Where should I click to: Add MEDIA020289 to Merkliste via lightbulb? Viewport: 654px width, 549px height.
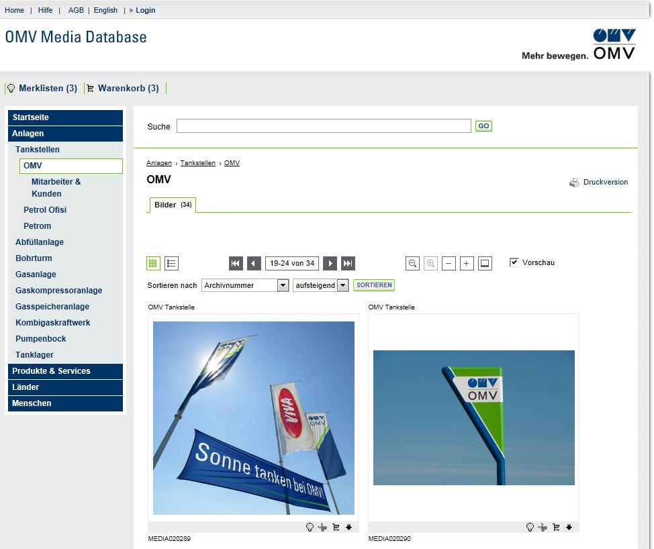[x=310, y=528]
